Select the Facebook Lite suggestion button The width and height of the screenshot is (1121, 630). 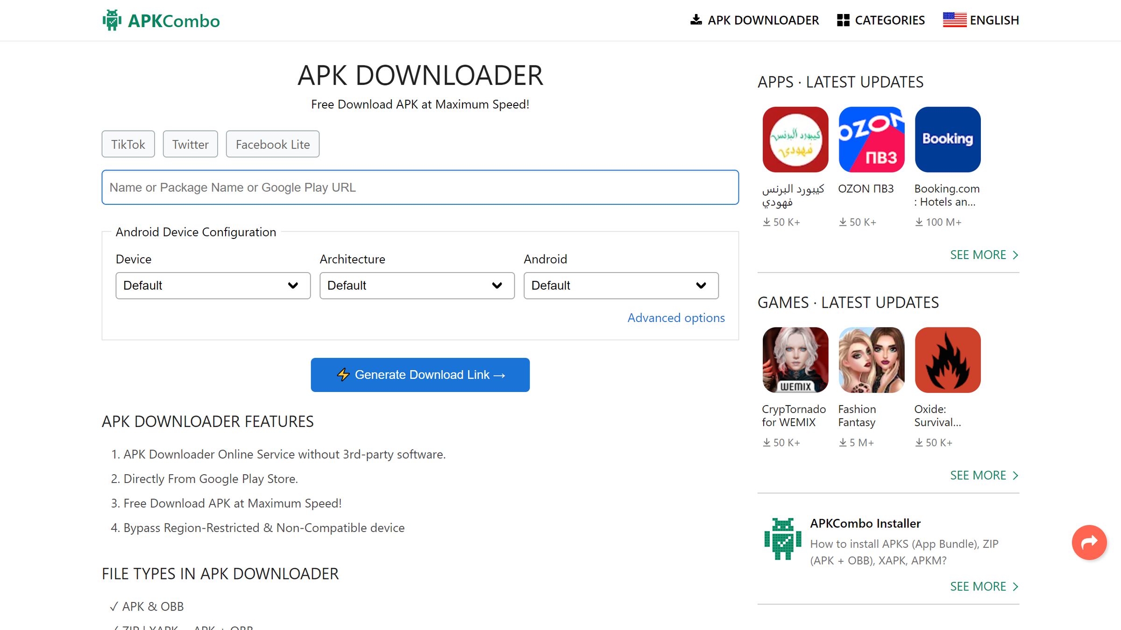[x=273, y=144]
